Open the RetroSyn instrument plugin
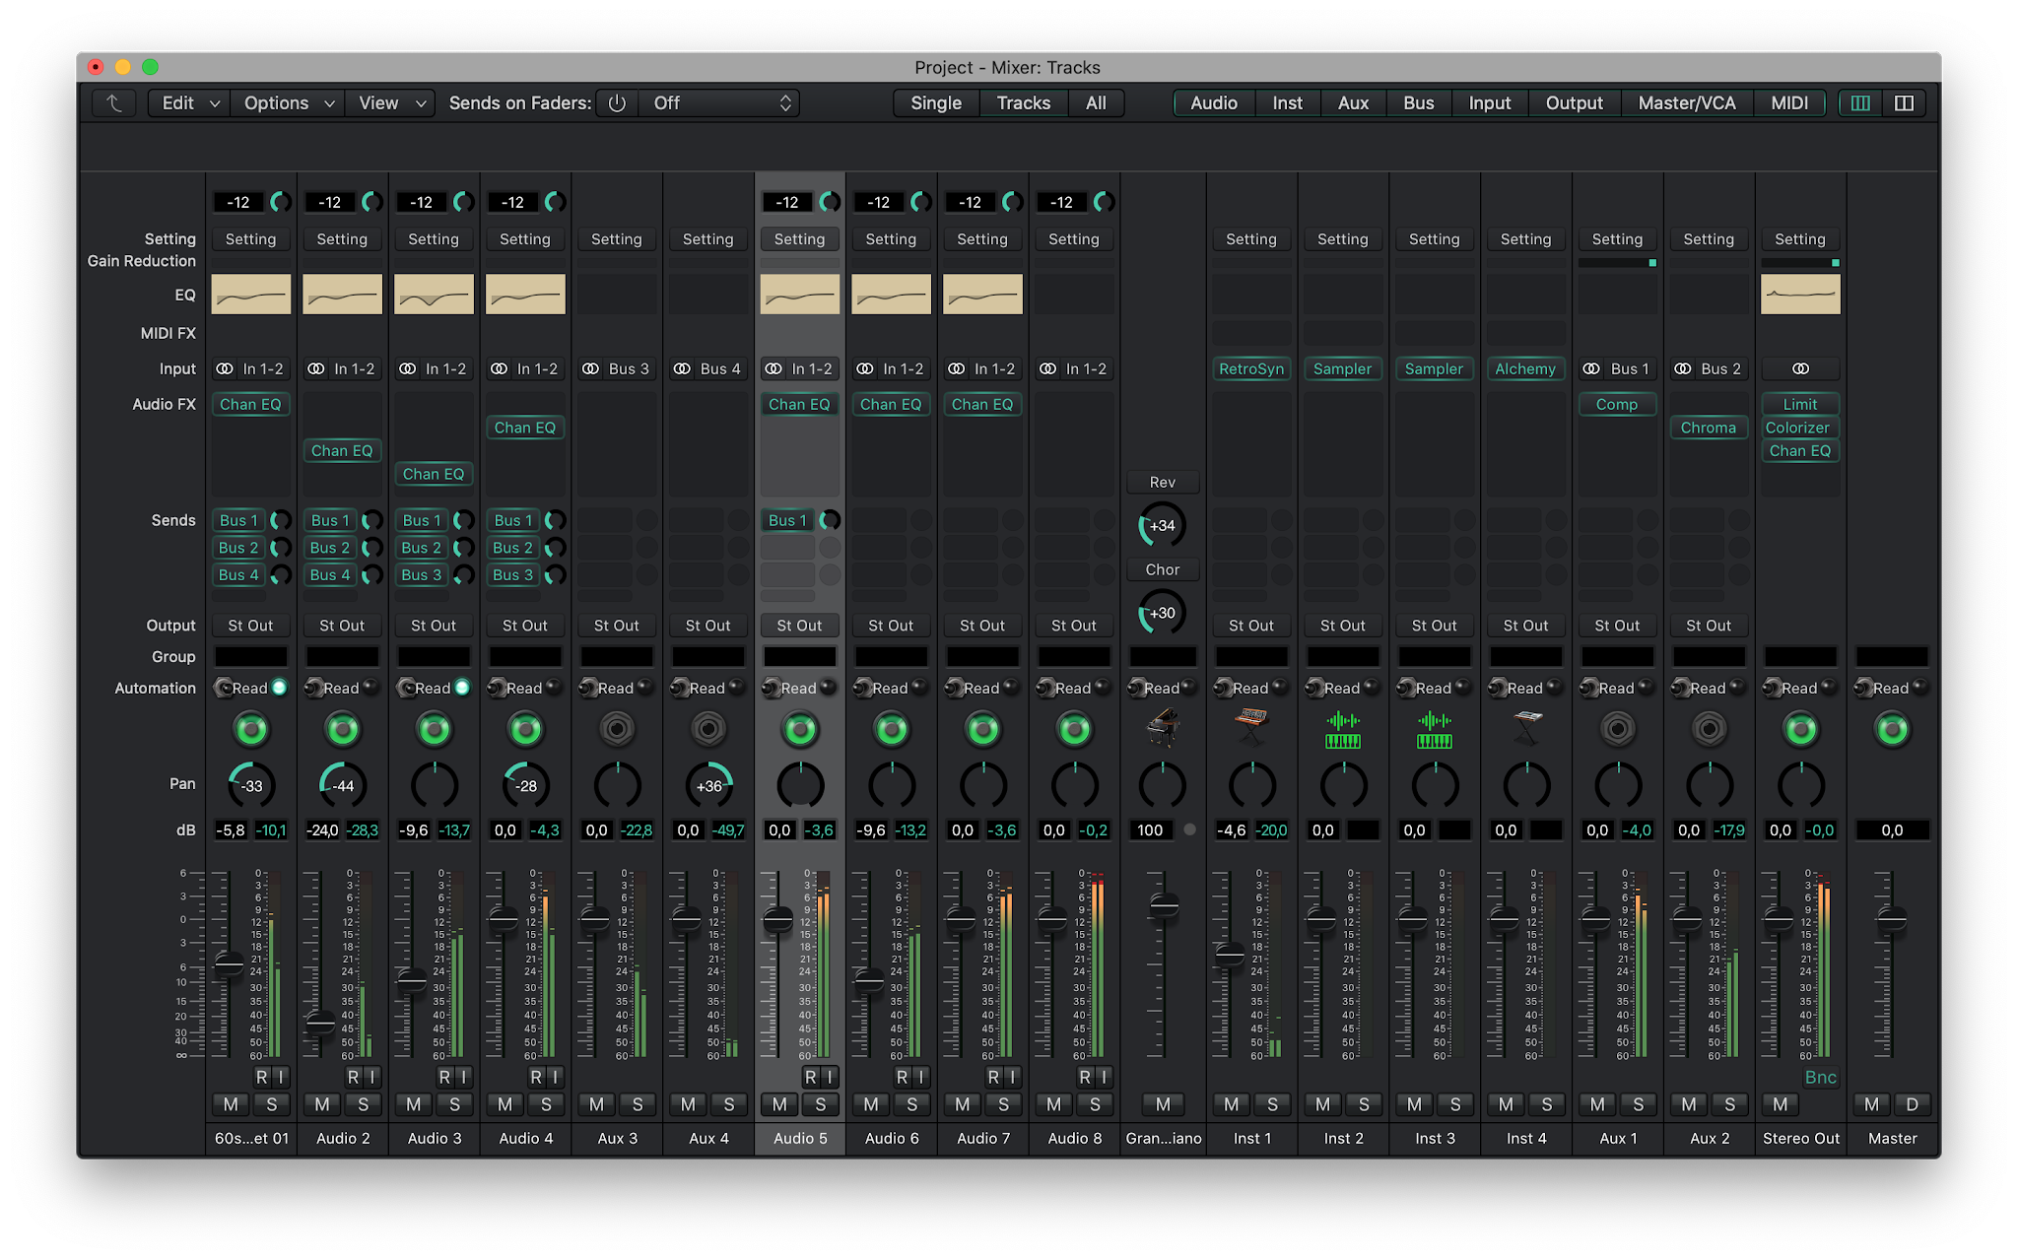 (x=1251, y=368)
